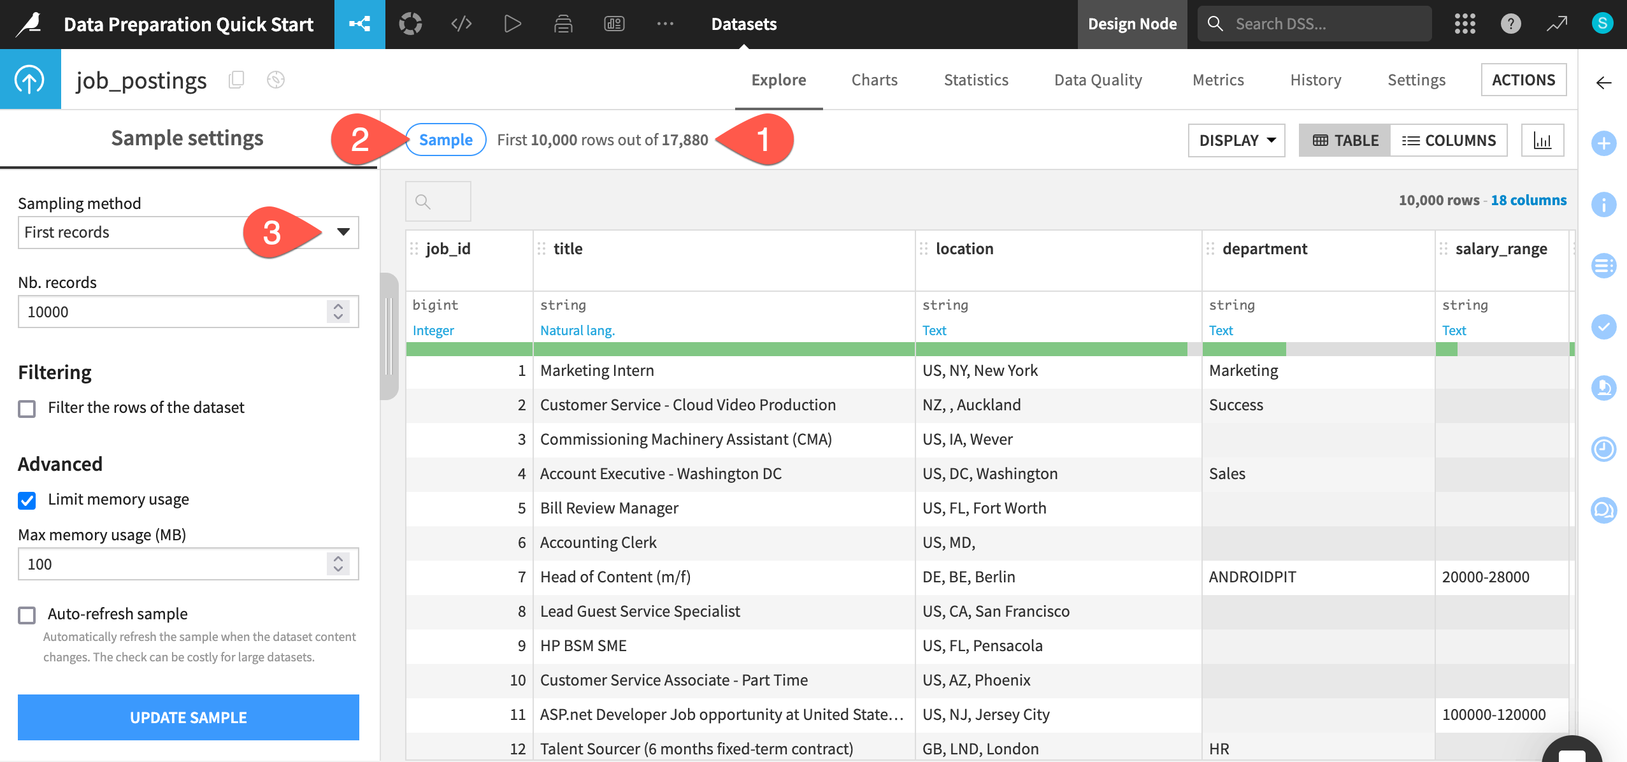Screen dimensions: 1627x762
Task: Uncheck the Limit memory usage checkbox
Action: (26, 500)
